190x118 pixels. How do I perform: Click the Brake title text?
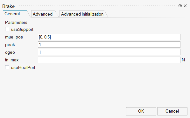point(9,6)
